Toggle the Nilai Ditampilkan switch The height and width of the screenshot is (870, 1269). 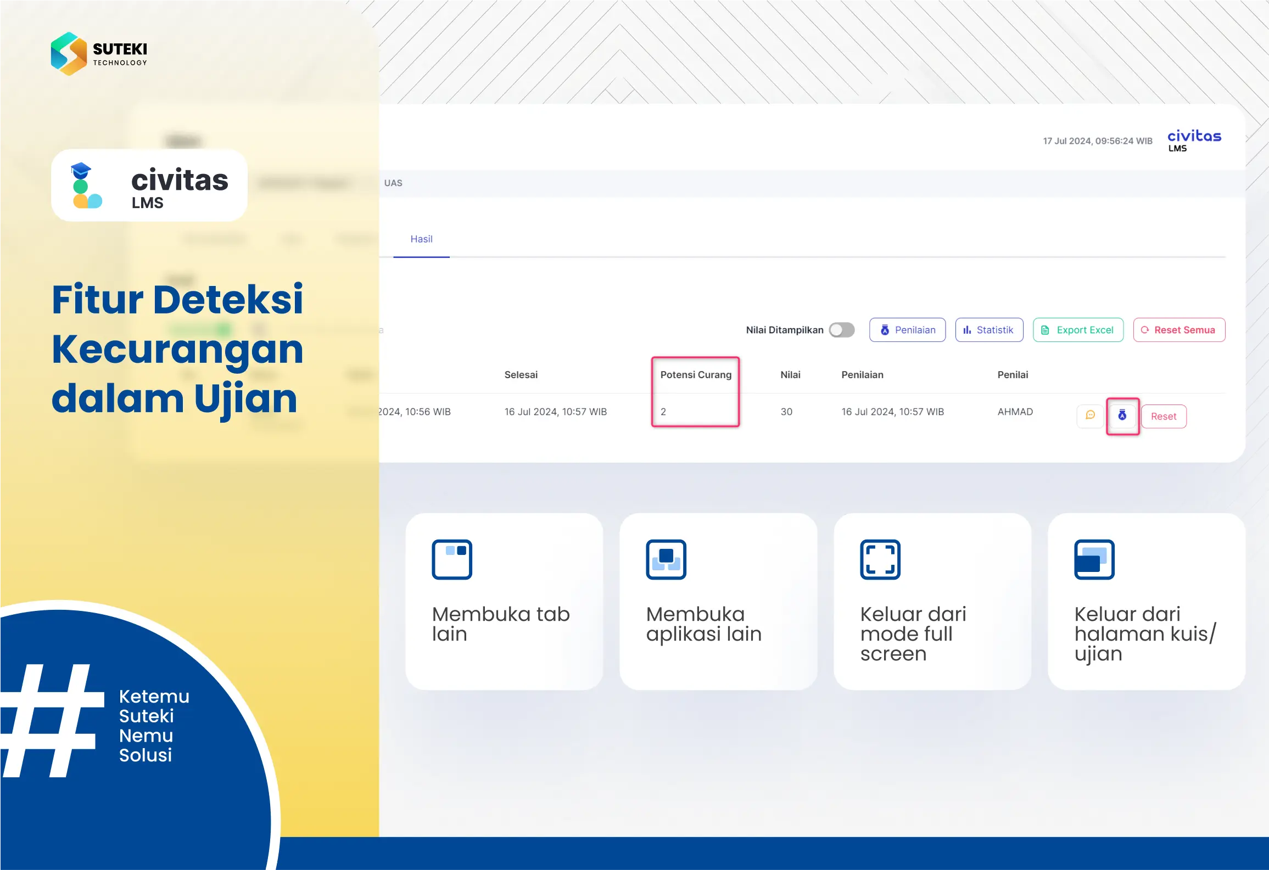tap(841, 330)
